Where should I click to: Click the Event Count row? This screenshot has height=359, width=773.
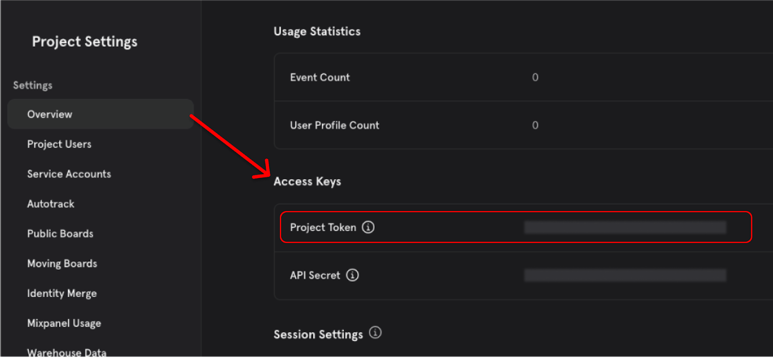point(524,77)
